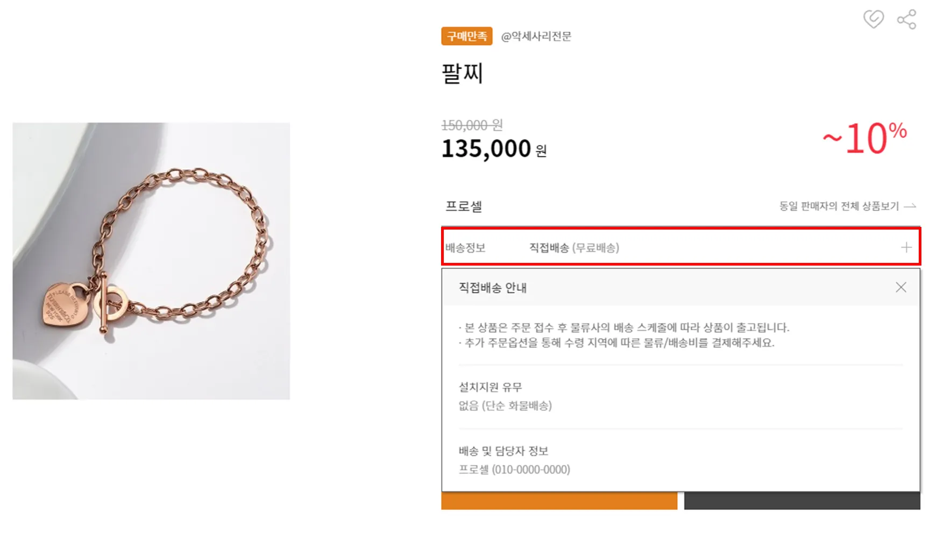Click the 설치지원 유무 heading
This screenshot has width=944, height=550.
(x=490, y=387)
